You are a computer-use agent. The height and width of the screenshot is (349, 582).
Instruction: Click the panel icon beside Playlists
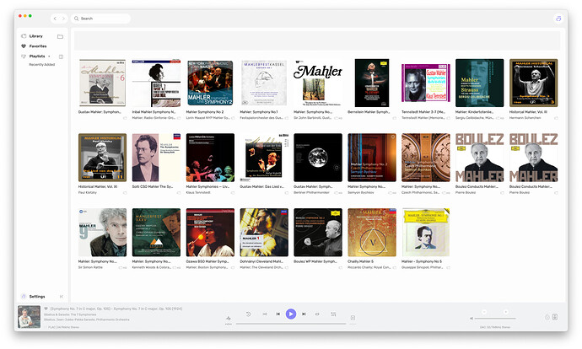tap(61, 56)
